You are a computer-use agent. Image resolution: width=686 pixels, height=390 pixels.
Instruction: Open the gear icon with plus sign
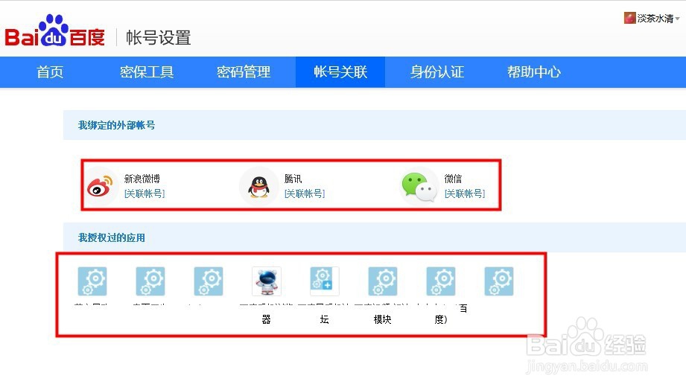(325, 281)
